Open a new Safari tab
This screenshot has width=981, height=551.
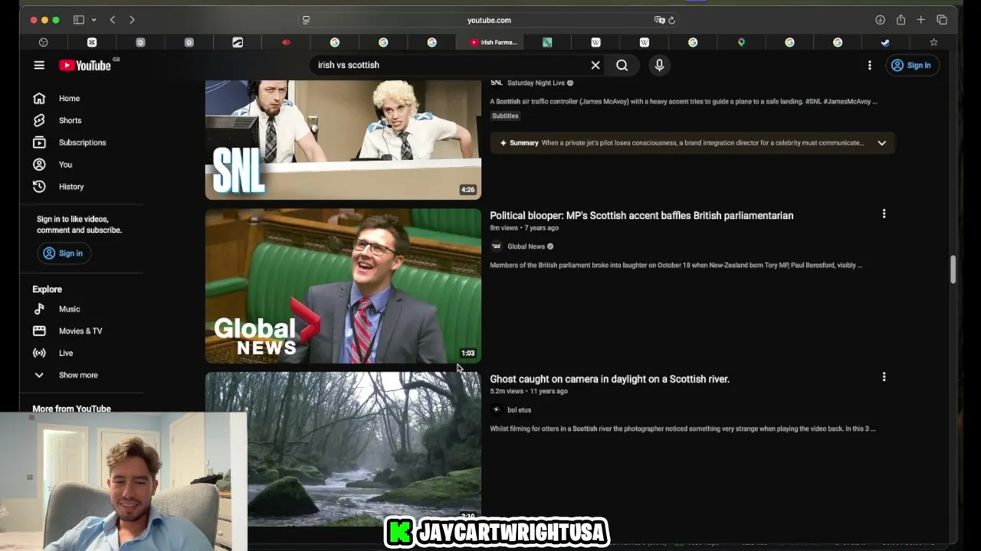[921, 20]
